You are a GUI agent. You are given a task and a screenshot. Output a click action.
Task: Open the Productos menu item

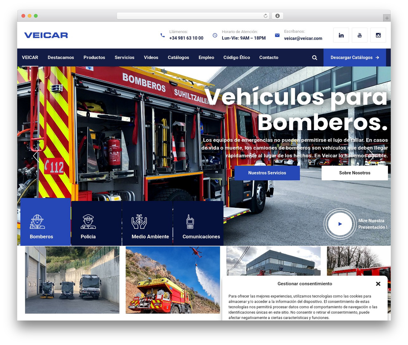tap(94, 58)
